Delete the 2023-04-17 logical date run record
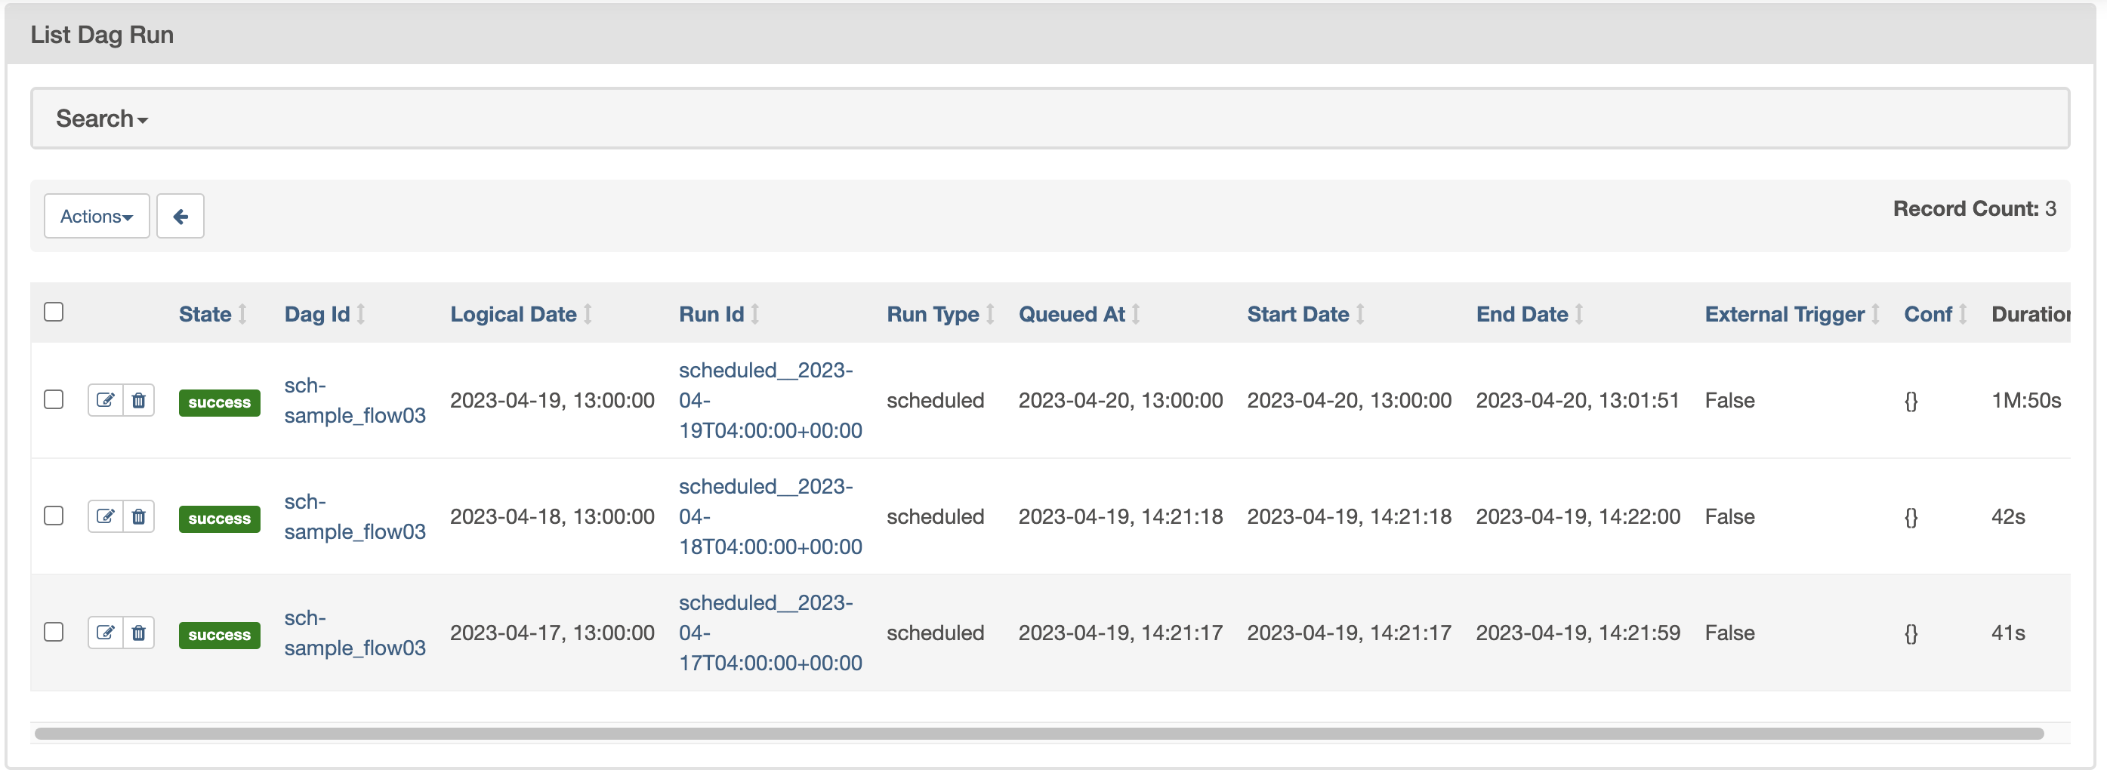The width and height of the screenshot is (2107, 782). pyautogui.click(x=139, y=633)
